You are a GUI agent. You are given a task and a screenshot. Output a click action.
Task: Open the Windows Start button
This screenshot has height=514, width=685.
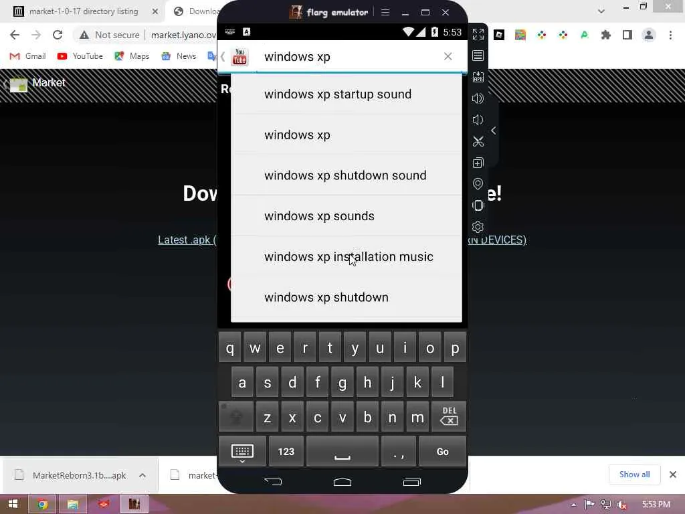13,504
